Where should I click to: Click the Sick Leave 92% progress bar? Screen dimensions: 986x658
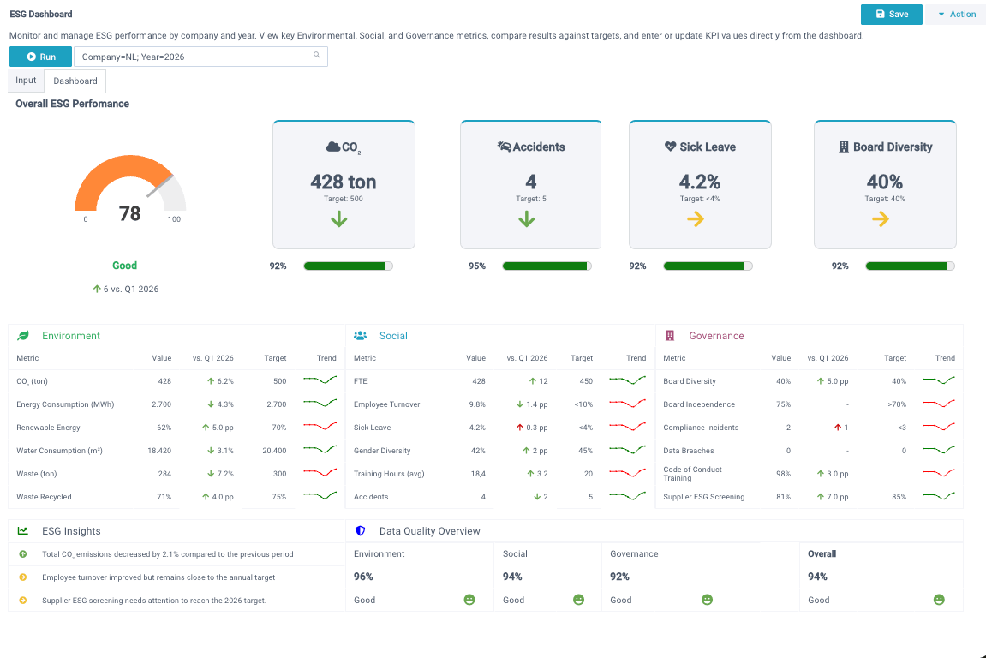[x=708, y=266]
